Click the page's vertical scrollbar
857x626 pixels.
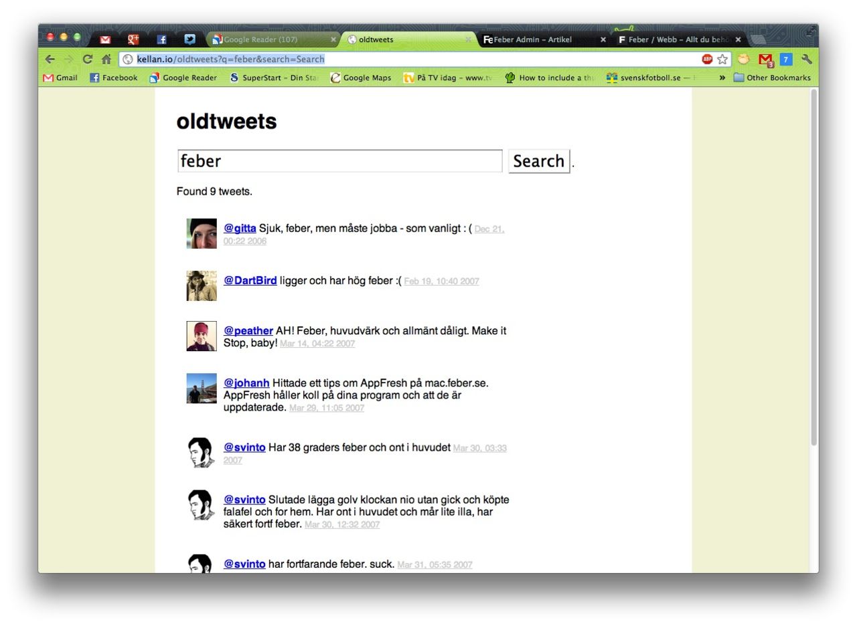pyautogui.click(x=813, y=268)
